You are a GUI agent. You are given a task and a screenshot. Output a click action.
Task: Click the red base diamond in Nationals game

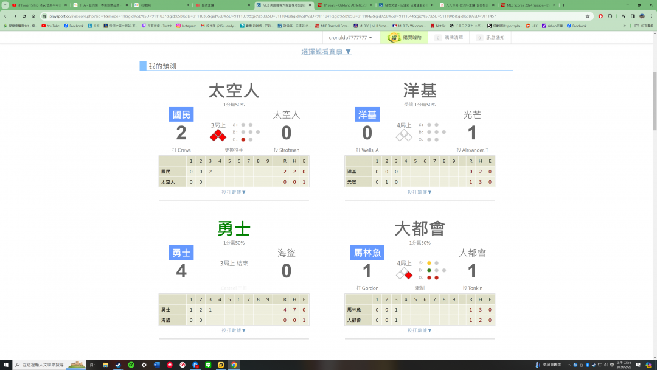218,135
